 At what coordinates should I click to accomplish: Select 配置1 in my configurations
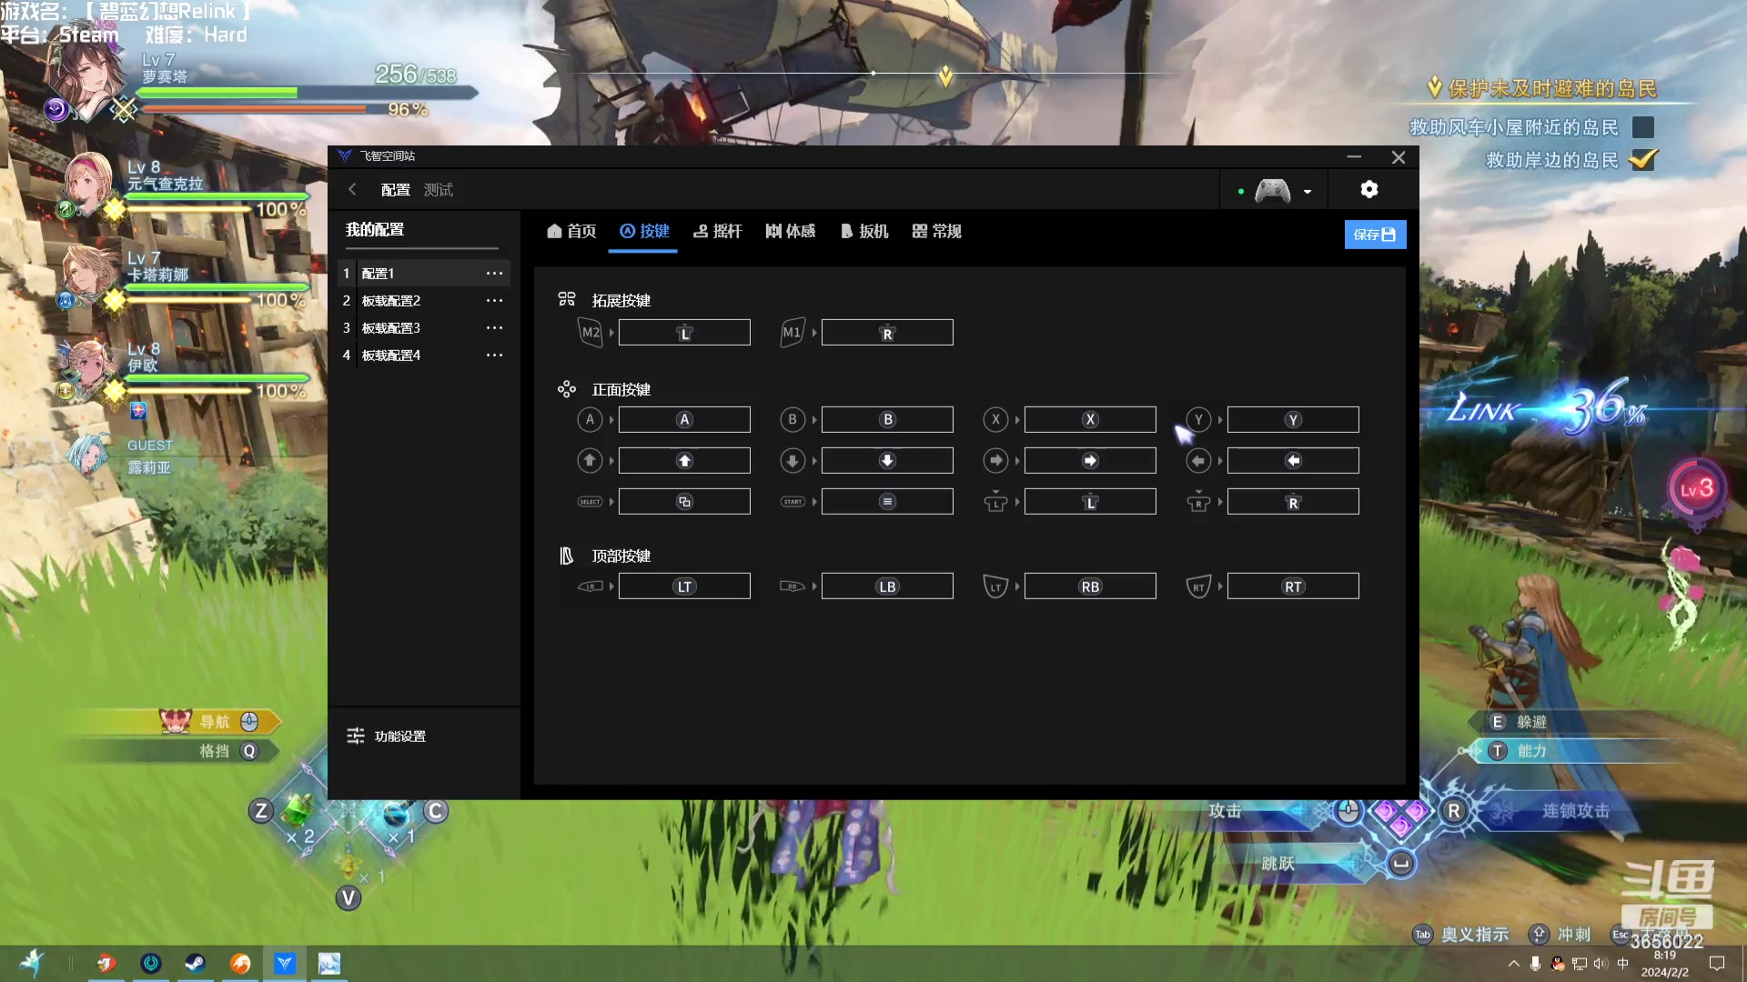pos(424,273)
